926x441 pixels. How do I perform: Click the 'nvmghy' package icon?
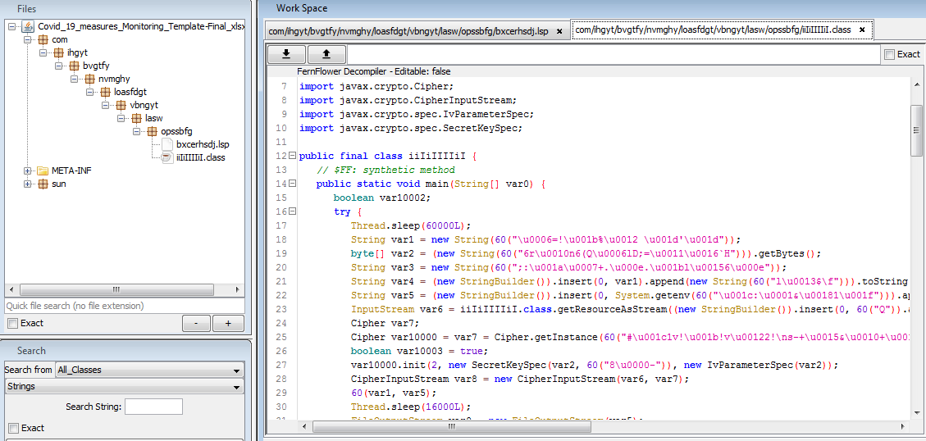tap(89, 79)
